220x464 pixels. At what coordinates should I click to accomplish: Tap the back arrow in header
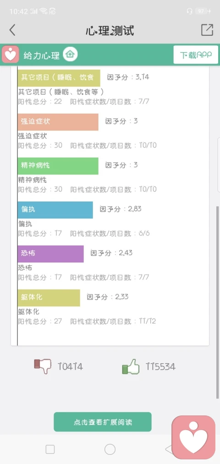(x=12, y=30)
